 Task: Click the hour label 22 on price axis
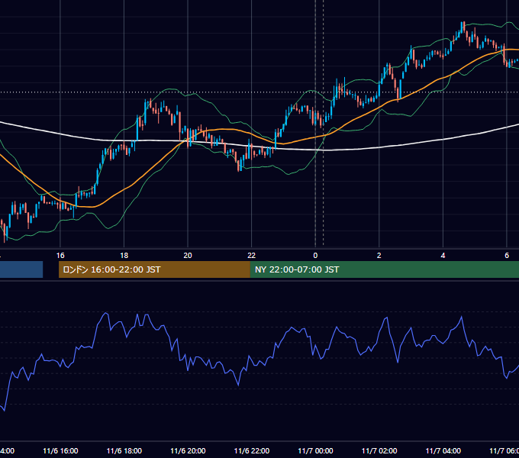click(252, 256)
